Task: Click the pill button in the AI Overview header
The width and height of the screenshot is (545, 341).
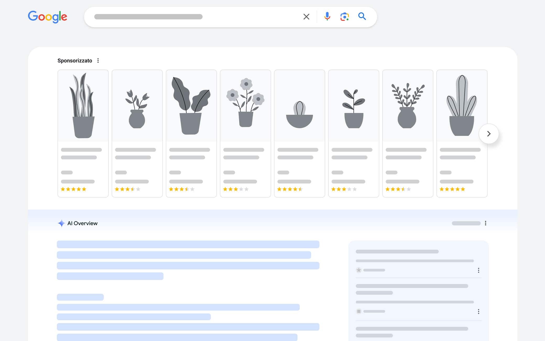Action: 466,223
